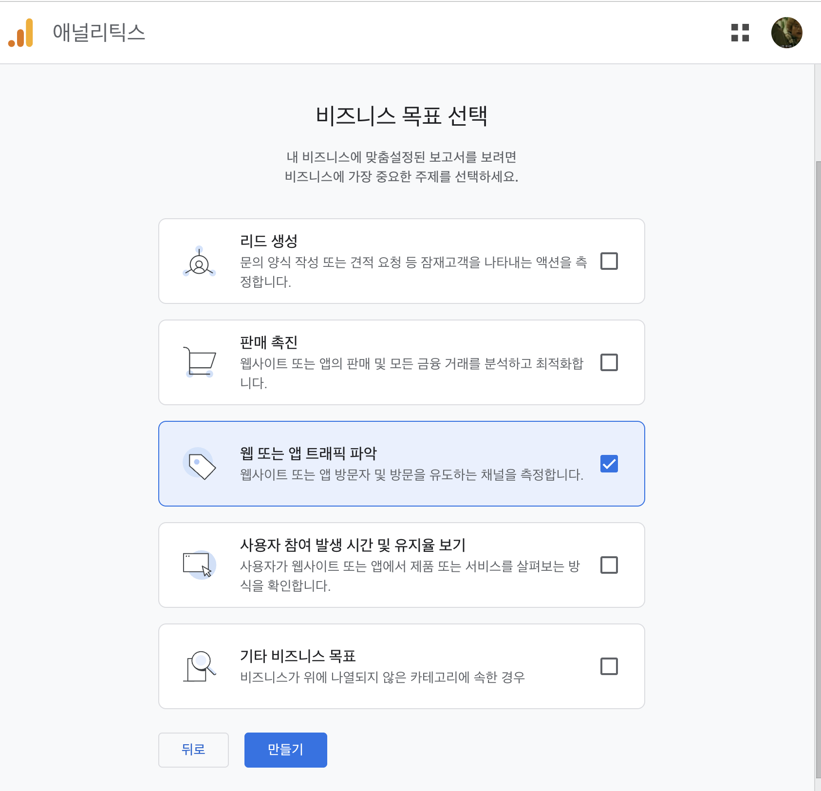The image size is (821, 791).
Task: Check the 리드 생성 checkbox
Action: pyautogui.click(x=609, y=261)
